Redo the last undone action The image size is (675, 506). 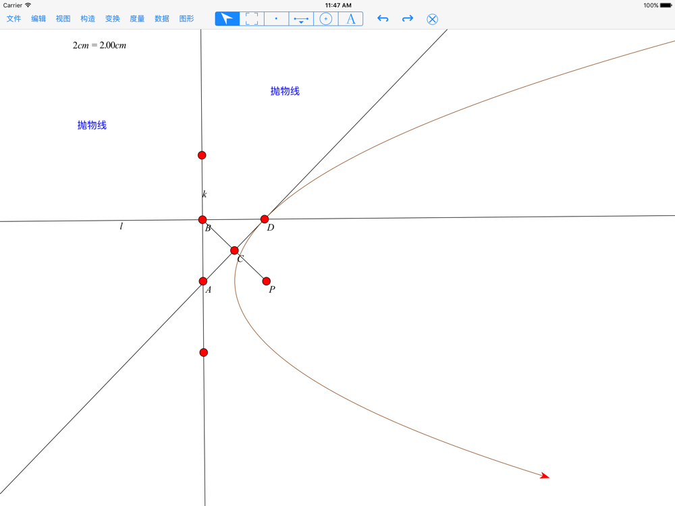408,19
